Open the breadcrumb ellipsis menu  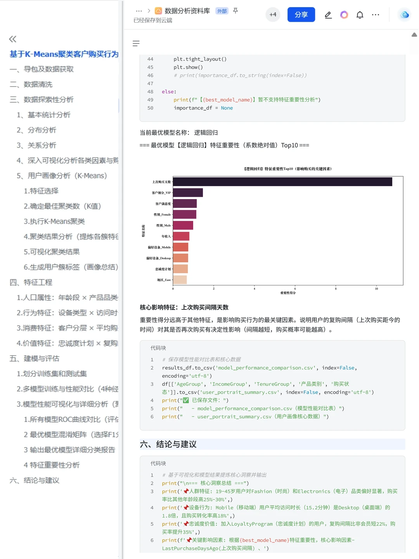coord(139,11)
